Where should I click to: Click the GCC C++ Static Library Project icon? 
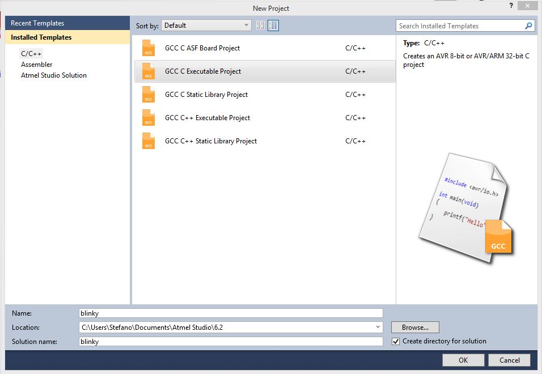[149, 141]
